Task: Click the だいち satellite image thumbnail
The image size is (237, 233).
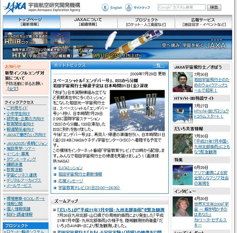Action: (x=182, y=144)
